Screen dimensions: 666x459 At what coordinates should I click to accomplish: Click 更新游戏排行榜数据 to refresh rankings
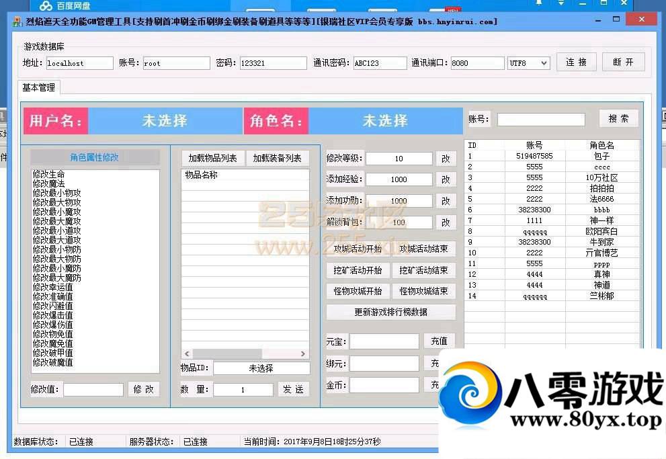click(390, 312)
